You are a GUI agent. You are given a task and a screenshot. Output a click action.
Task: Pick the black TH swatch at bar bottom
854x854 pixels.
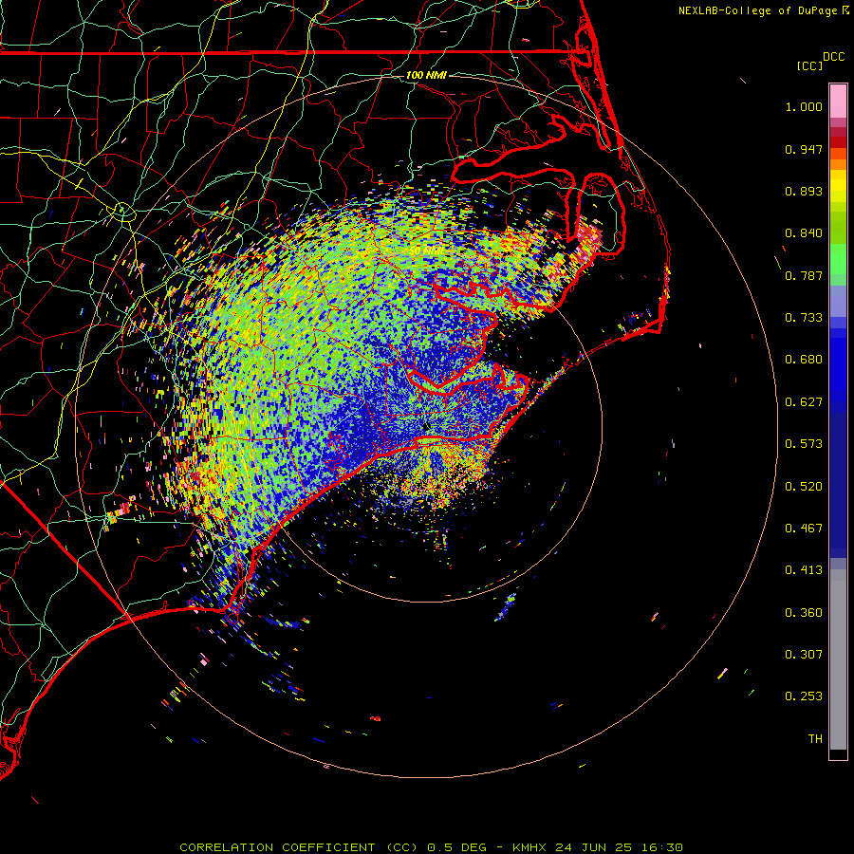(838, 753)
